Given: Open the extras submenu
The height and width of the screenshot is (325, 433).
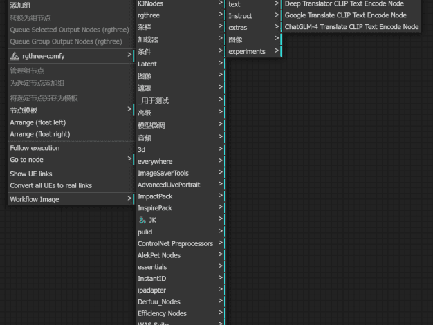Looking at the screenshot, I should pos(254,28).
